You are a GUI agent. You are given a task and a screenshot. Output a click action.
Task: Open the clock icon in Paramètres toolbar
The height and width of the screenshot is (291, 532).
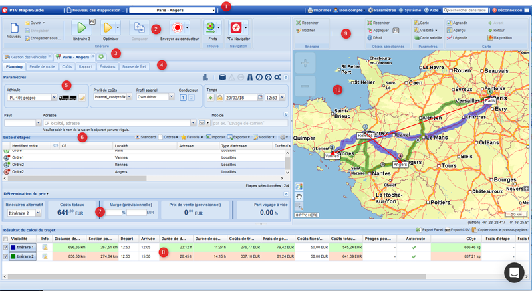point(259,77)
